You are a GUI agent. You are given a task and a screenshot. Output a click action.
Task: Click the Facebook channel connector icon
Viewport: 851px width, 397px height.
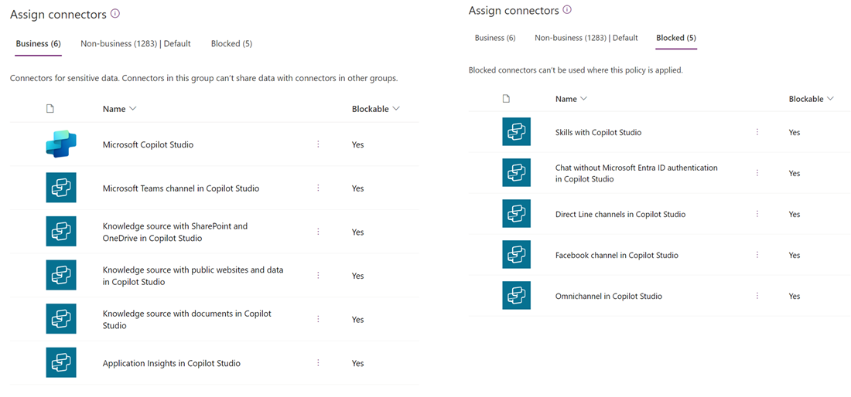pyautogui.click(x=516, y=255)
